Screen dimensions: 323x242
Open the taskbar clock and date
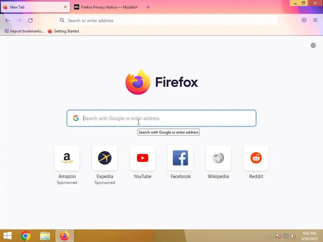click(x=309, y=236)
